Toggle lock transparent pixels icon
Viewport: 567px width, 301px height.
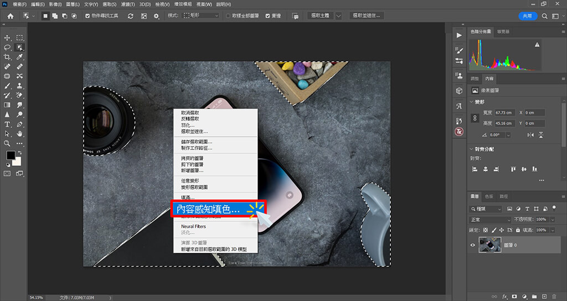tap(485, 230)
